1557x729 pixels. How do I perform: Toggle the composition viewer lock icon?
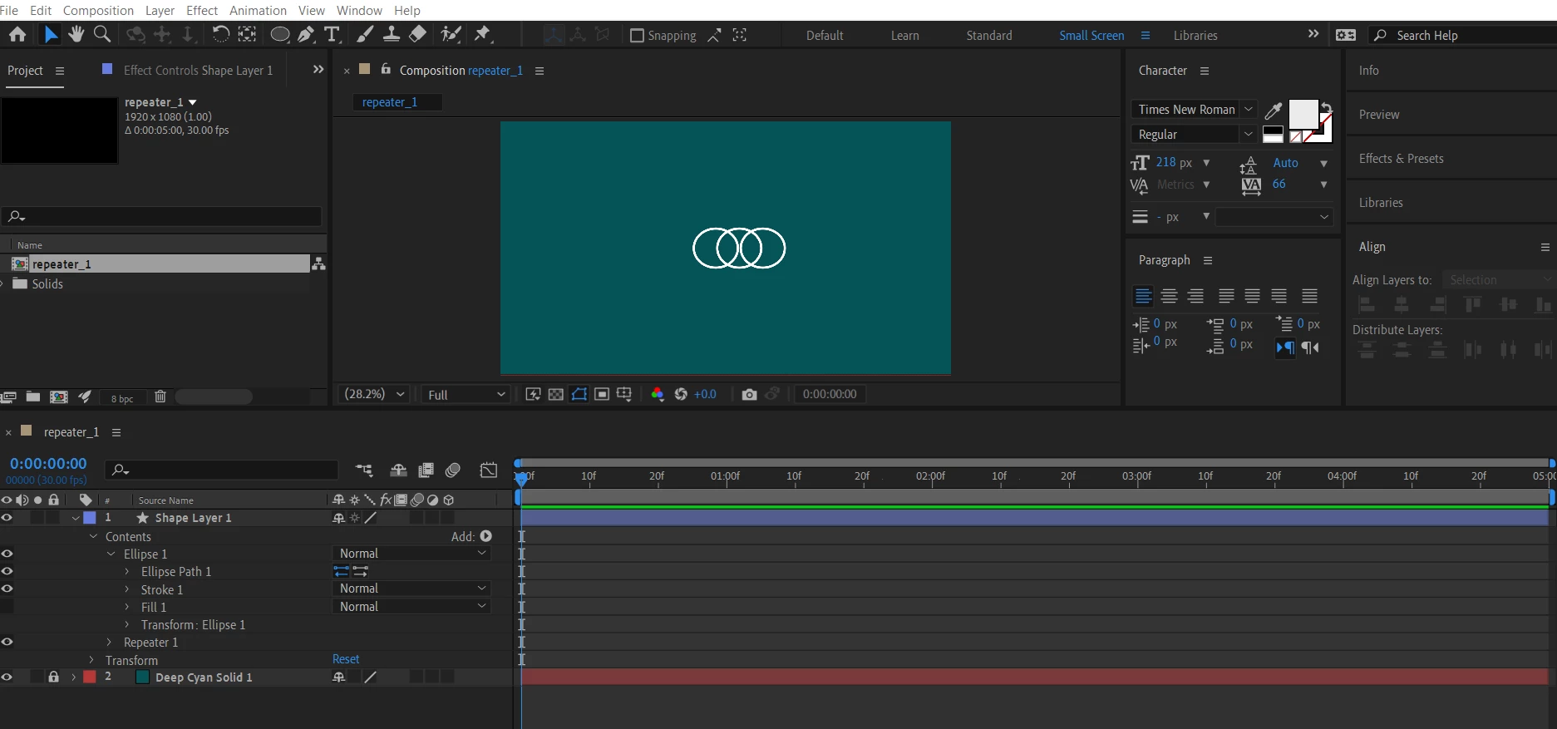pyautogui.click(x=386, y=69)
